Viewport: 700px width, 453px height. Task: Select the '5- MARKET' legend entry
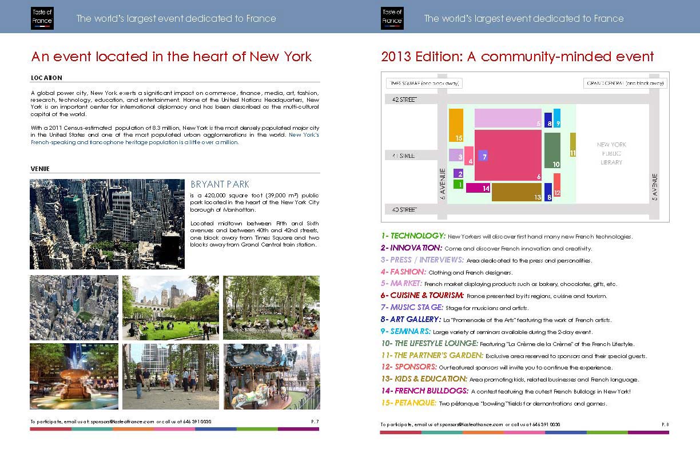click(401, 284)
